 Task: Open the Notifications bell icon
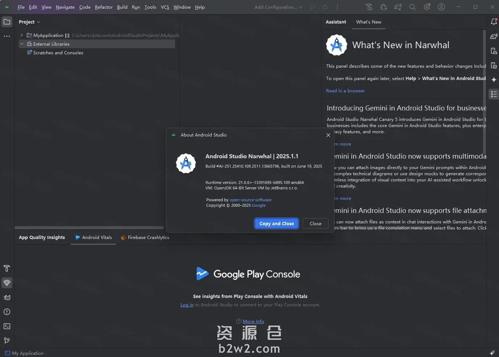[x=494, y=22]
